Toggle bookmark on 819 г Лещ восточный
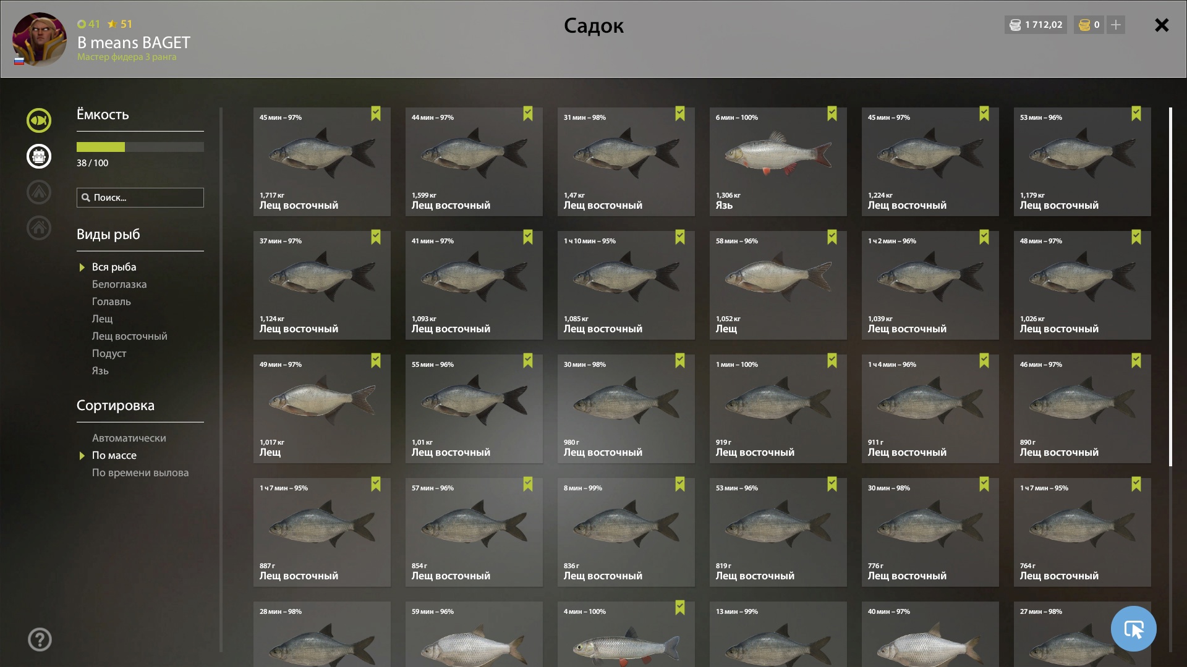 point(832,484)
